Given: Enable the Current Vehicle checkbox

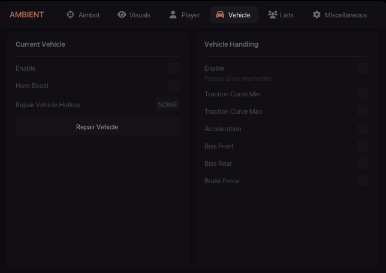Looking at the screenshot, I should coord(174,68).
